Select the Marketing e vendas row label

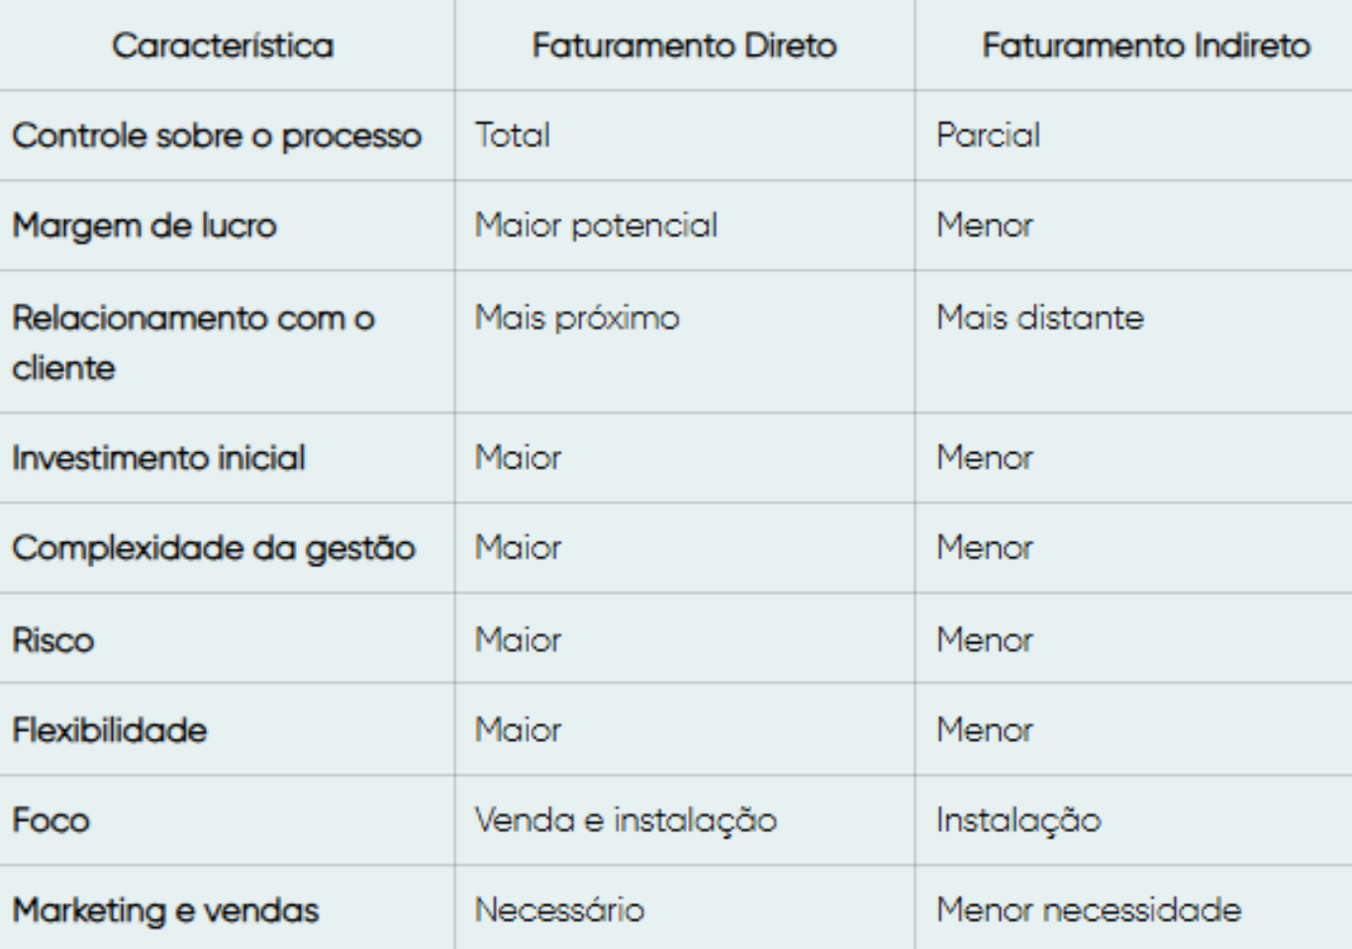point(165,910)
